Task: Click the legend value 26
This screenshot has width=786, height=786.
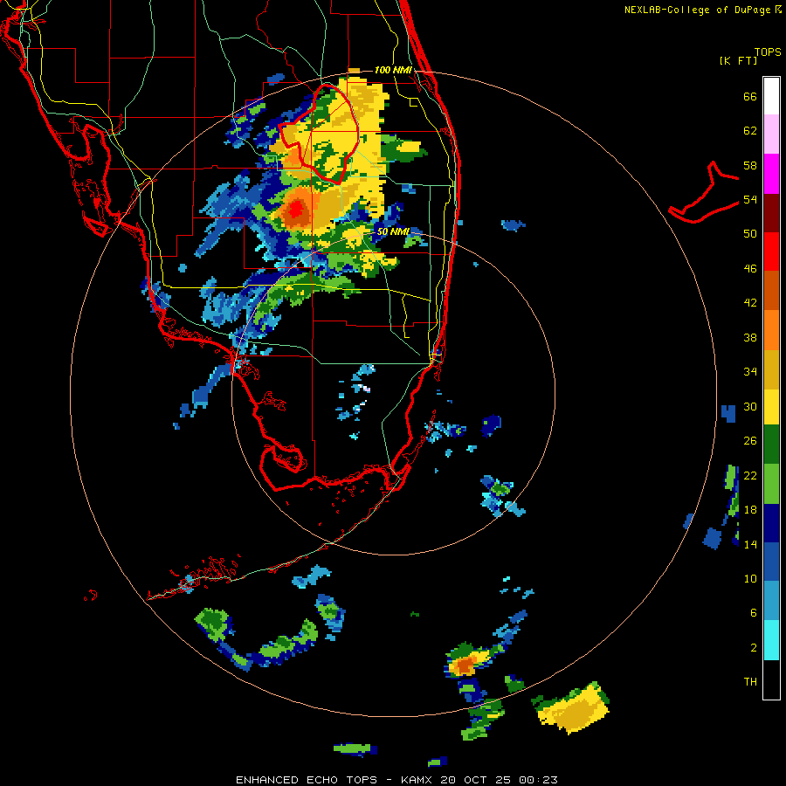Action: pyautogui.click(x=750, y=441)
